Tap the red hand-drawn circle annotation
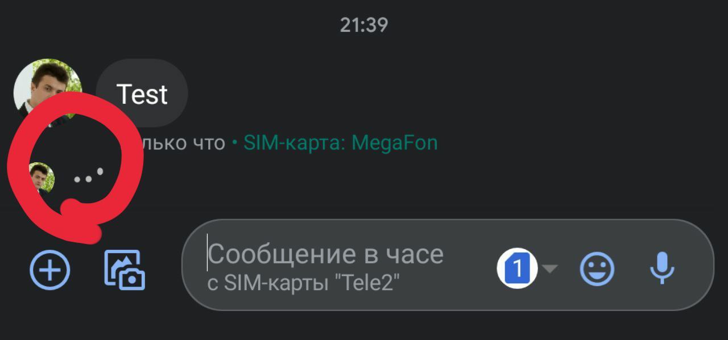Screen dimensions: 728x340 tap(74, 167)
